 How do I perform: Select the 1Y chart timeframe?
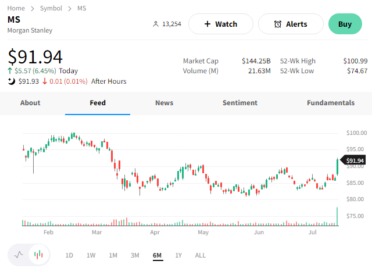pyautogui.click(x=178, y=255)
